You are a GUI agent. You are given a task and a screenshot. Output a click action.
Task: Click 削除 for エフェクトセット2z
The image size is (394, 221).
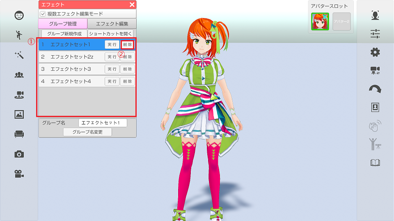[127, 57]
